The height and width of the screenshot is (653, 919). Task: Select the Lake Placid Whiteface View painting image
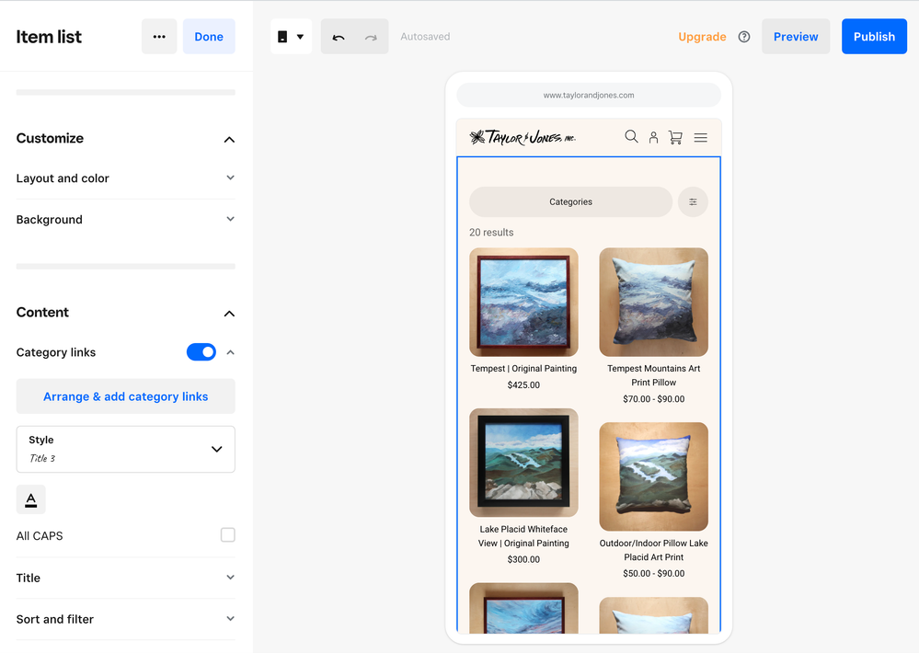[523, 463]
